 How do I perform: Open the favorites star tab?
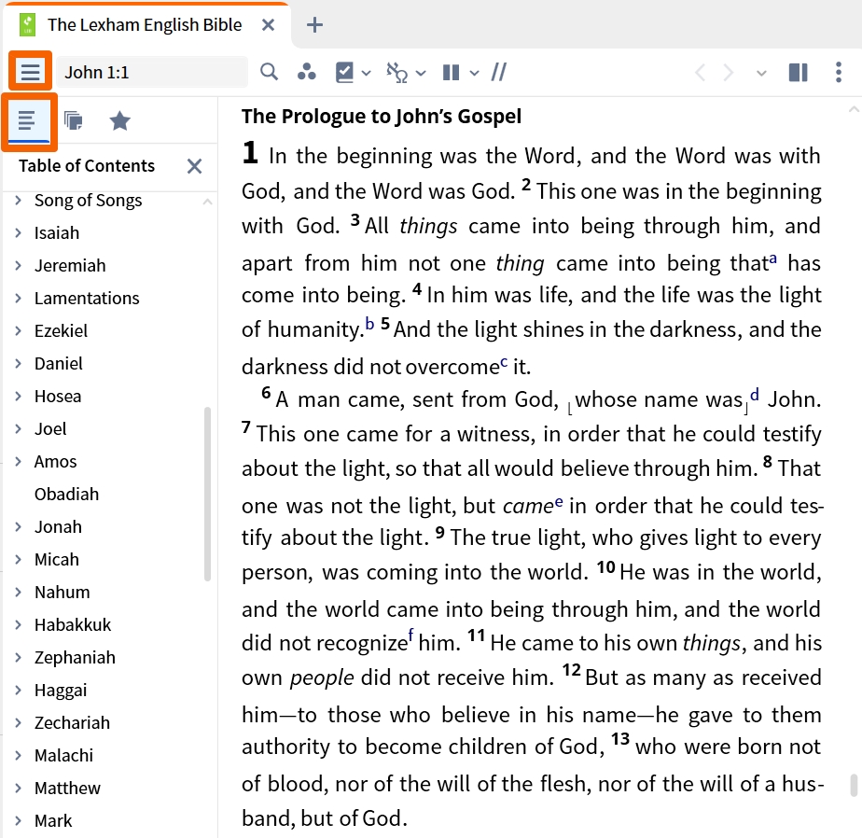pyautogui.click(x=119, y=121)
